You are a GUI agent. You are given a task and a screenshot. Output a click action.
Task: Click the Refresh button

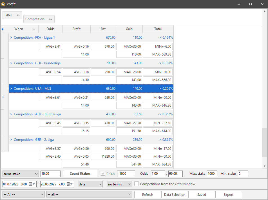148,195
